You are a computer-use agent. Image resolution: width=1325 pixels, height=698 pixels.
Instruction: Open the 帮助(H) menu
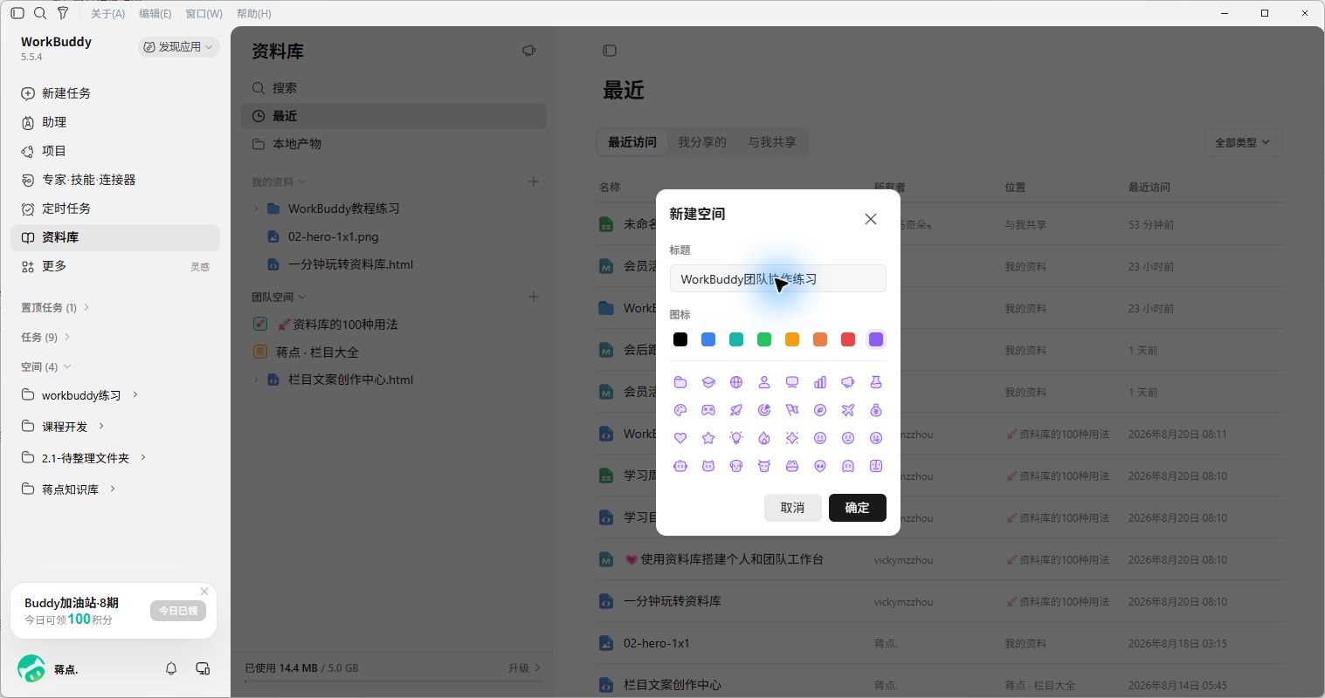[254, 13]
